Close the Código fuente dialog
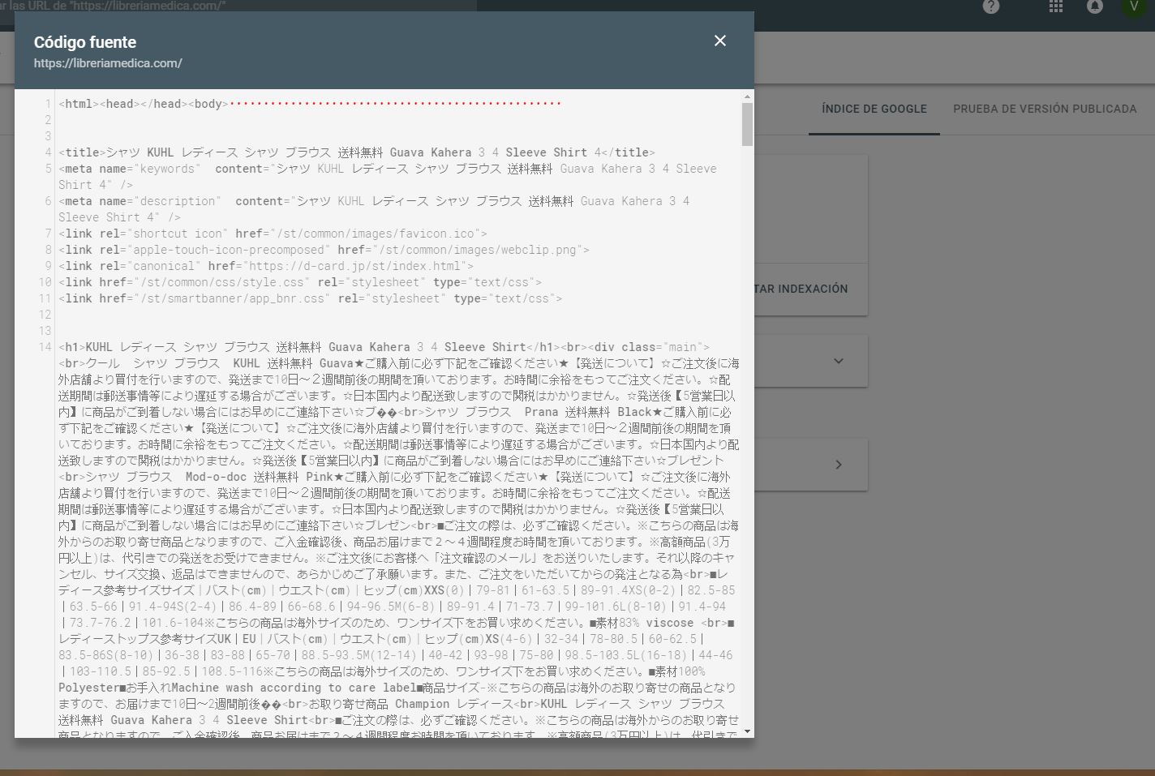Viewport: 1155px width, 776px height. pyautogui.click(x=719, y=41)
